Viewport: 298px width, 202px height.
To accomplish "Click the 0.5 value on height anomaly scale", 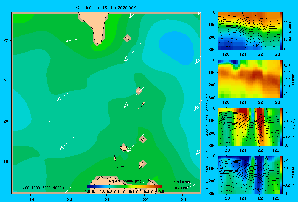I will 161,192.
